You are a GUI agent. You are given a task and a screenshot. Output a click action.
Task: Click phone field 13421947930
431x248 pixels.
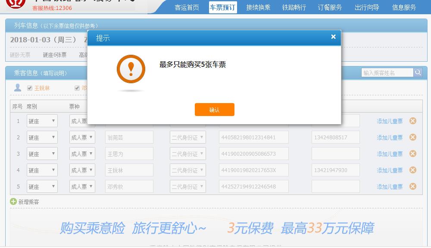(x=336, y=170)
